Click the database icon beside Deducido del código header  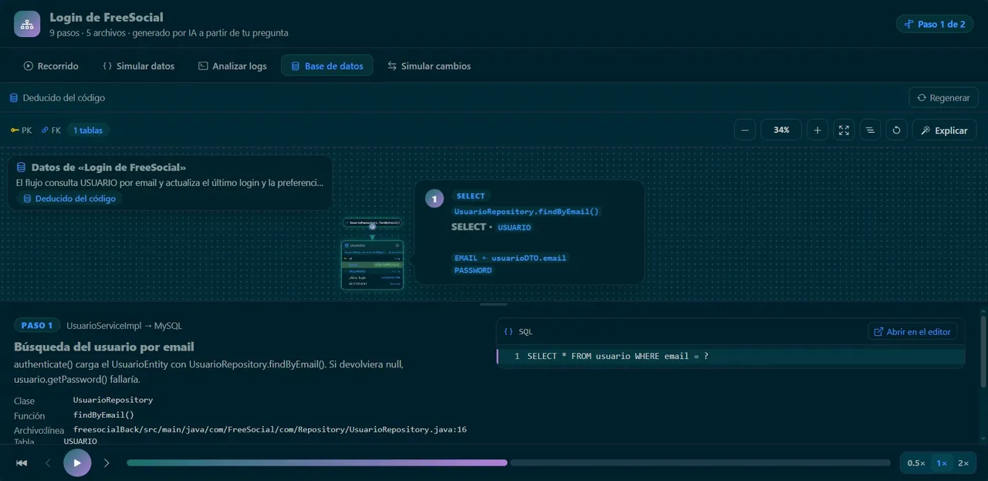point(14,98)
